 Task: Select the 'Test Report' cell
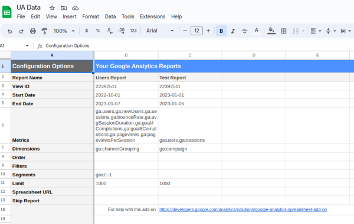190,78
